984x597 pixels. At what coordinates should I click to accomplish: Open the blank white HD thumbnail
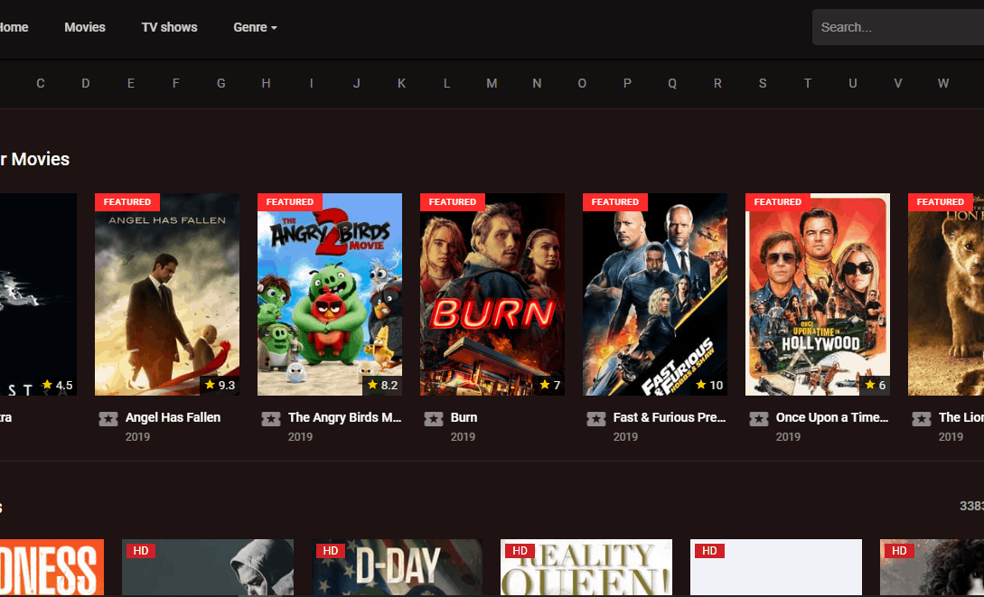[775, 567]
